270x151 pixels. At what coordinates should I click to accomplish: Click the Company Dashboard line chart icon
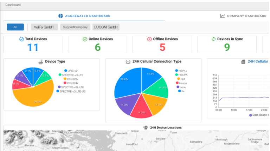[x=223, y=16]
